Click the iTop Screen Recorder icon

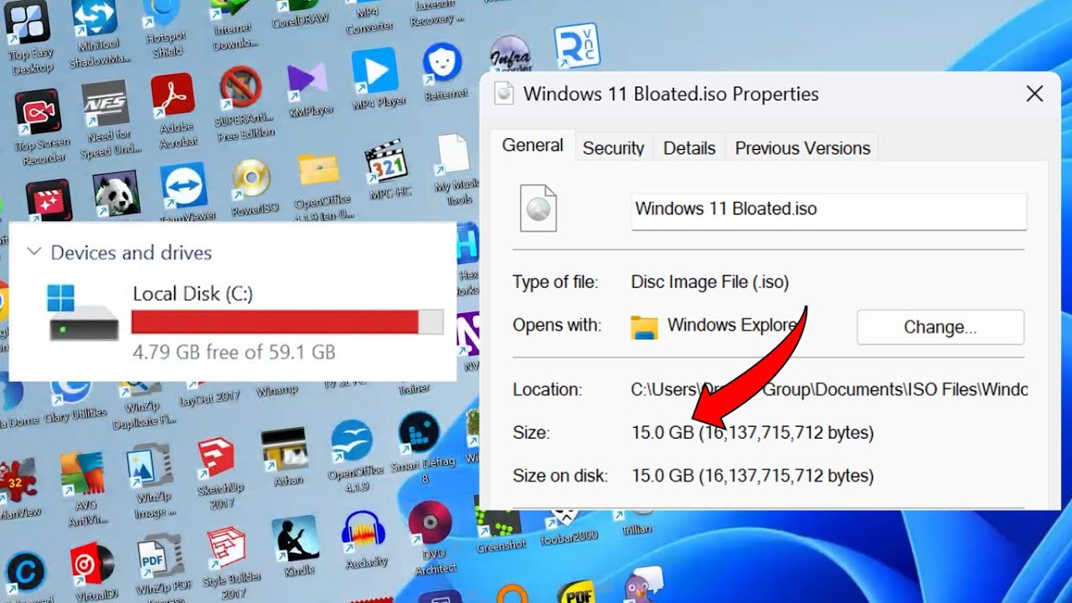pyautogui.click(x=38, y=113)
